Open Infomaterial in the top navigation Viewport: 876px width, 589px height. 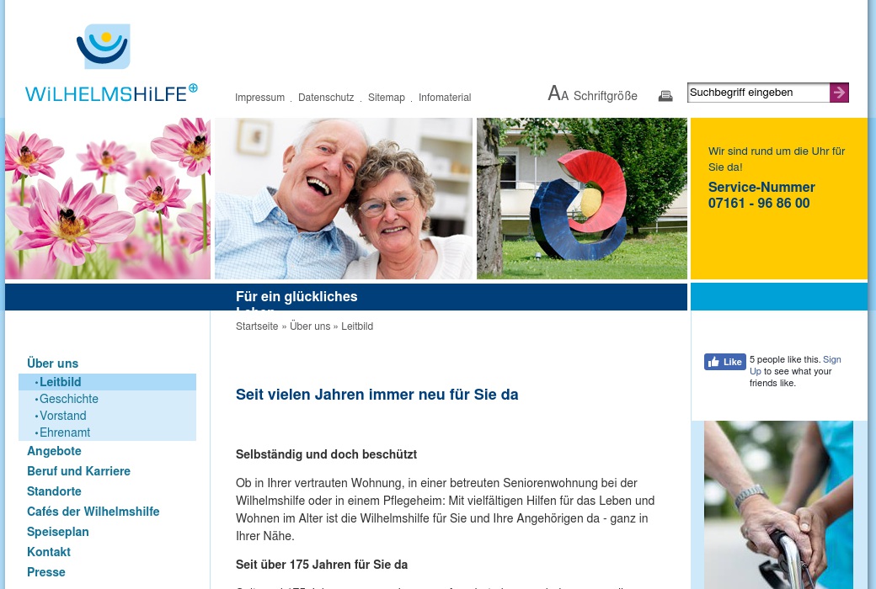coord(445,98)
